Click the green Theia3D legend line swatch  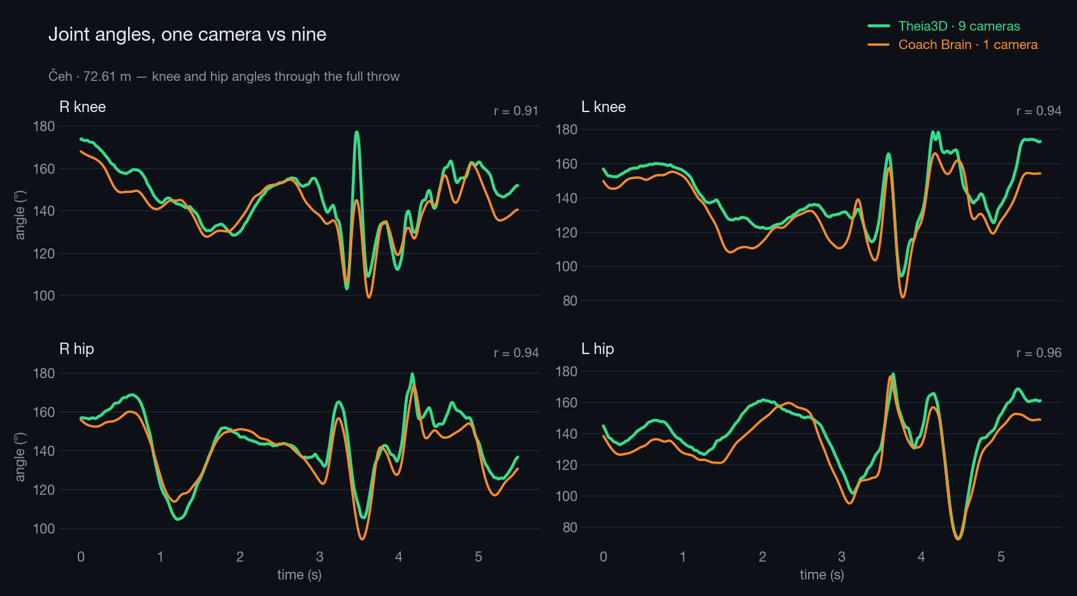click(x=879, y=26)
